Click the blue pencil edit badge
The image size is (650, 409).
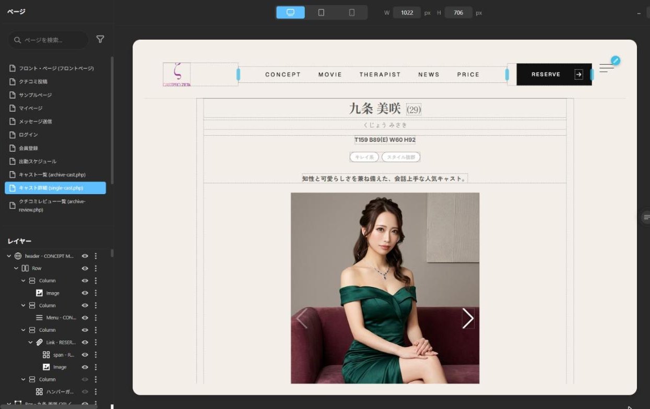[x=616, y=61]
